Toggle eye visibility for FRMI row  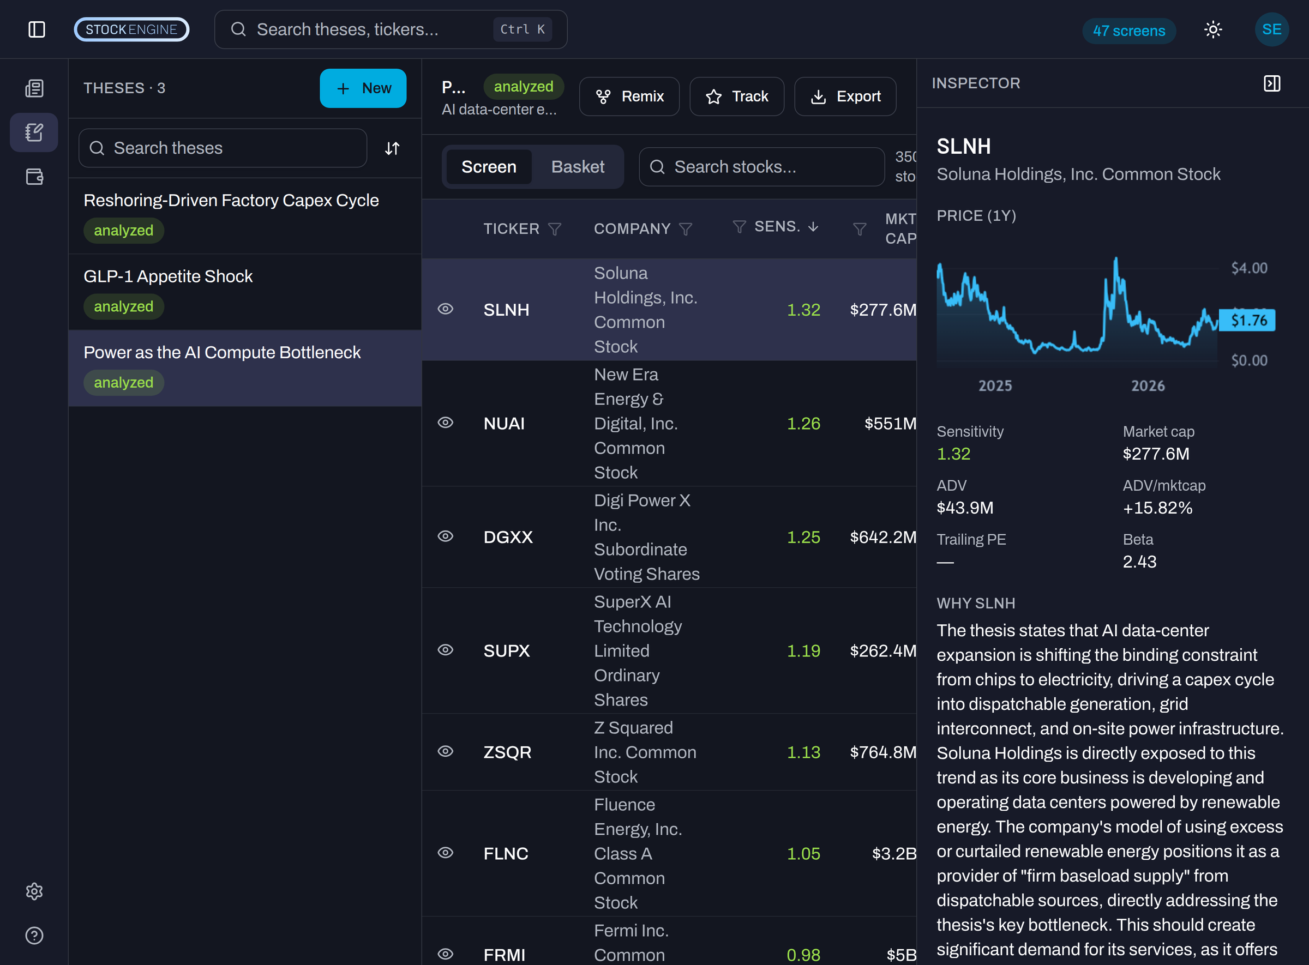445,954
